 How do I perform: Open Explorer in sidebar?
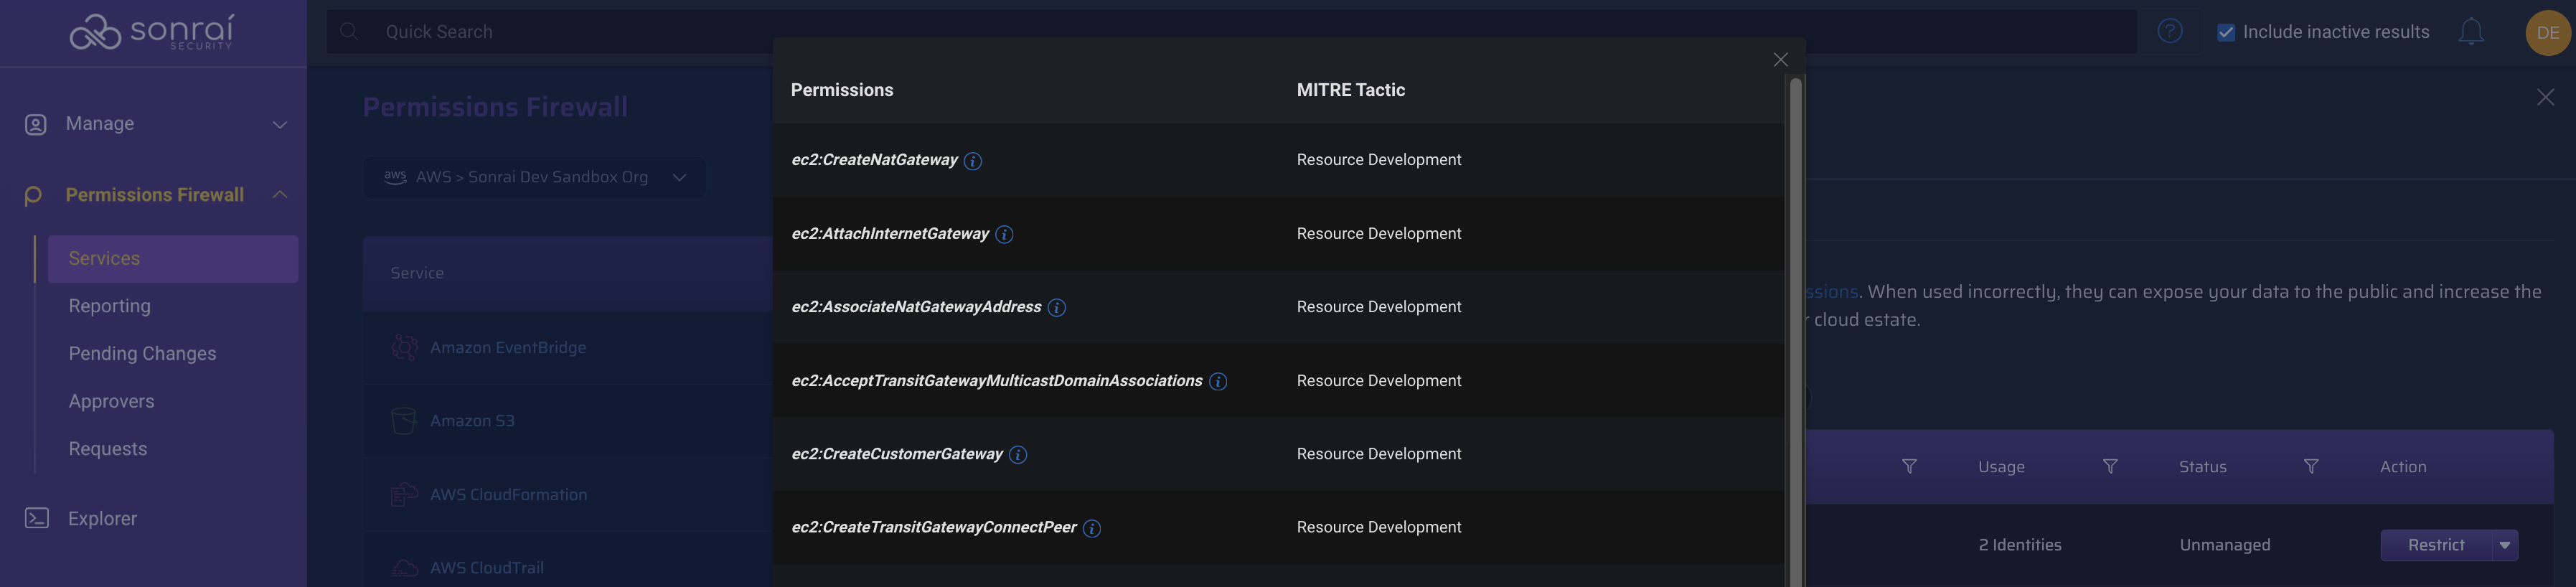(x=102, y=518)
